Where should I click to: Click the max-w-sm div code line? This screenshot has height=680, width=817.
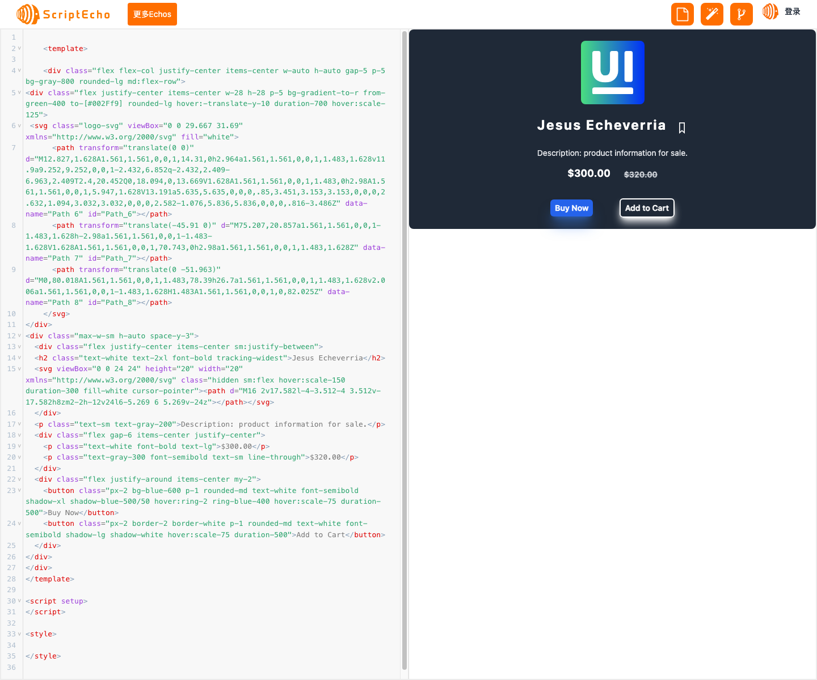pyautogui.click(x=112, y=336)
